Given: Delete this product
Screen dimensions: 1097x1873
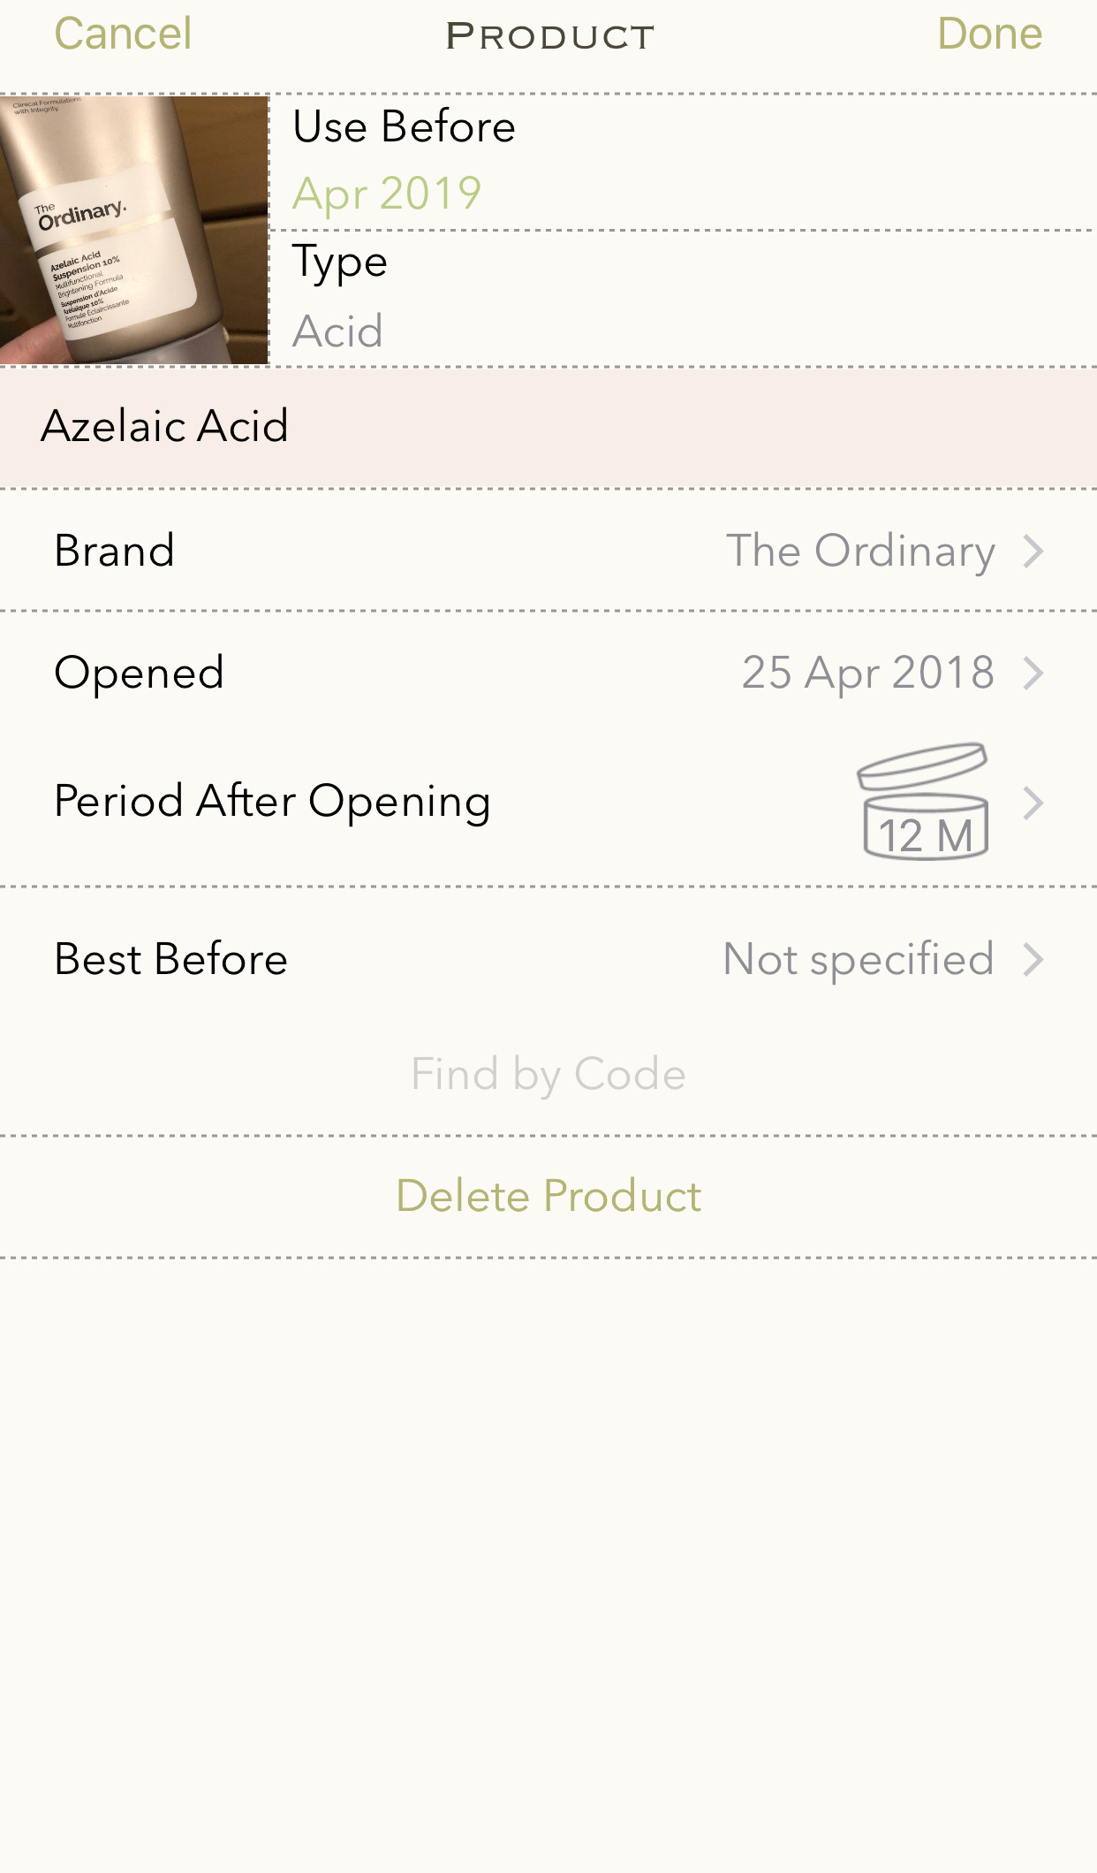Looking at the screenshot, I should (x=548, y=1197).
